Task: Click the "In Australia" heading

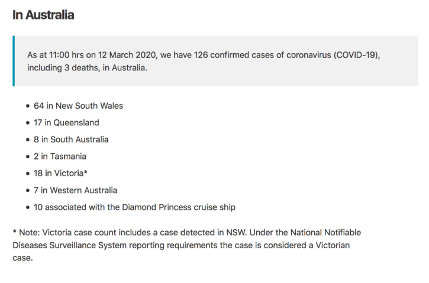Action: (x=43, y=15)
